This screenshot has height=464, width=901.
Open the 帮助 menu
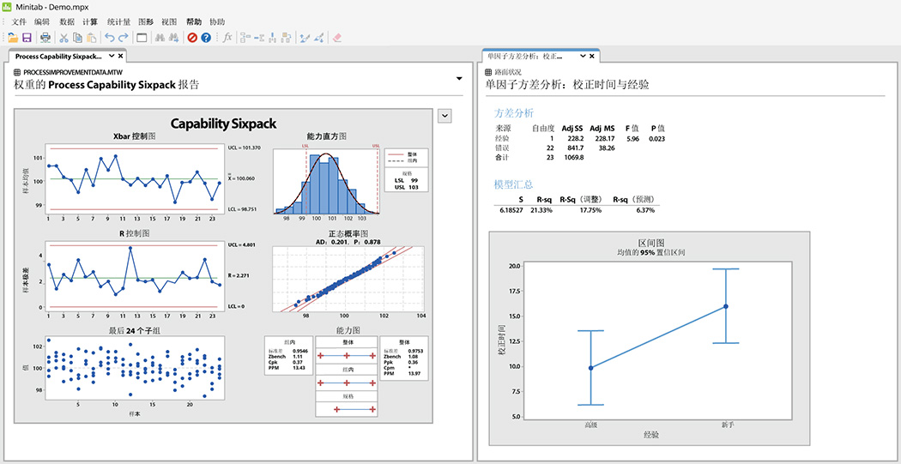coord(194,21)
